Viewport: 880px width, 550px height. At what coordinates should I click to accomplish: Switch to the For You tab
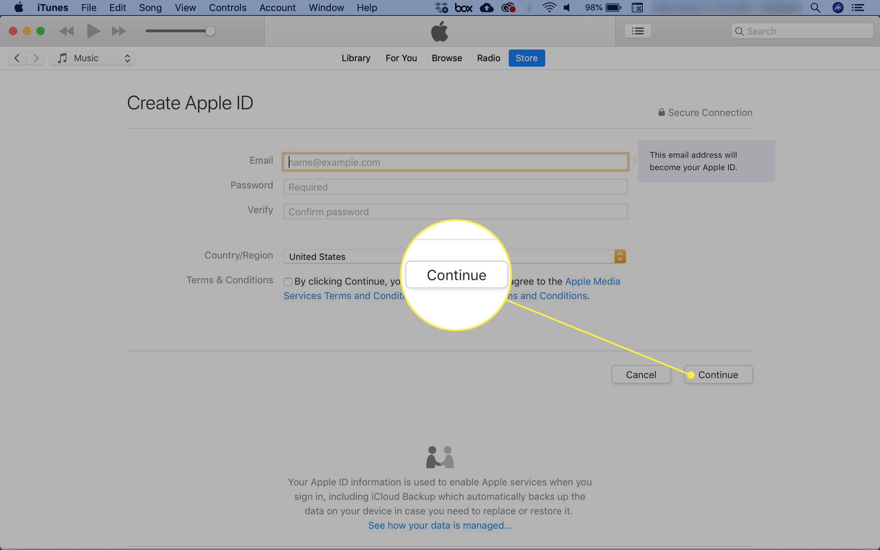point(401,58)
